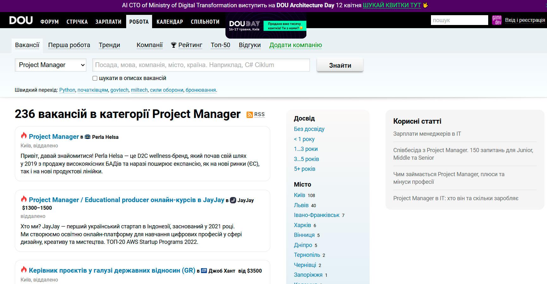The width and height of the screenshot is (547, 284).
Task: Open КАЛЕНДАР in the top menu
Action: tap(170, 22)
